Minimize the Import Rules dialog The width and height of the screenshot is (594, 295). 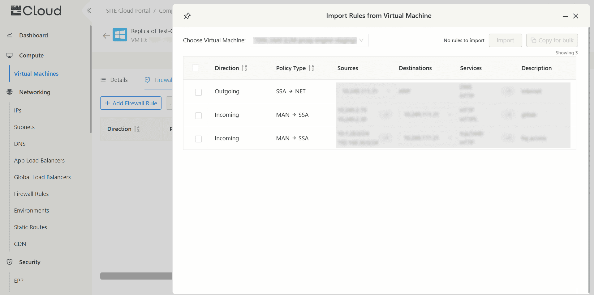click(565, 16)
